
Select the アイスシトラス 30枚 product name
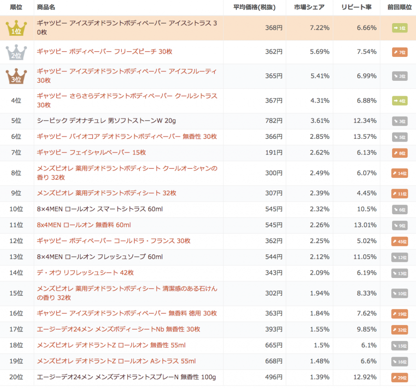[x=127, y=28]
